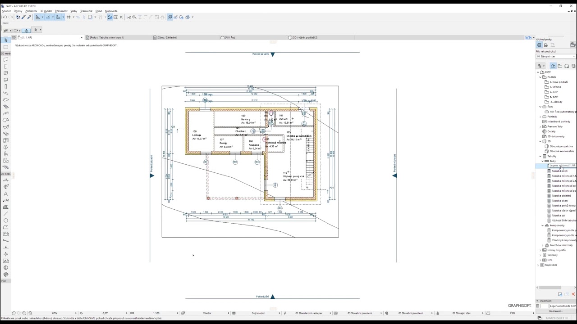Click the grid snap hash icon
The height and width of the screenshot is (324, 577).
click(69, 17)
